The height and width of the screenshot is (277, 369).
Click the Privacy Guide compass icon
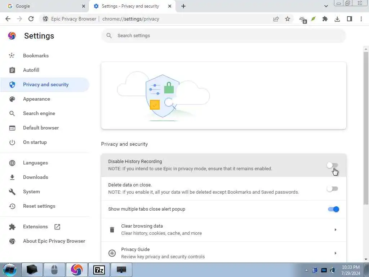click(x=112, y=253)
